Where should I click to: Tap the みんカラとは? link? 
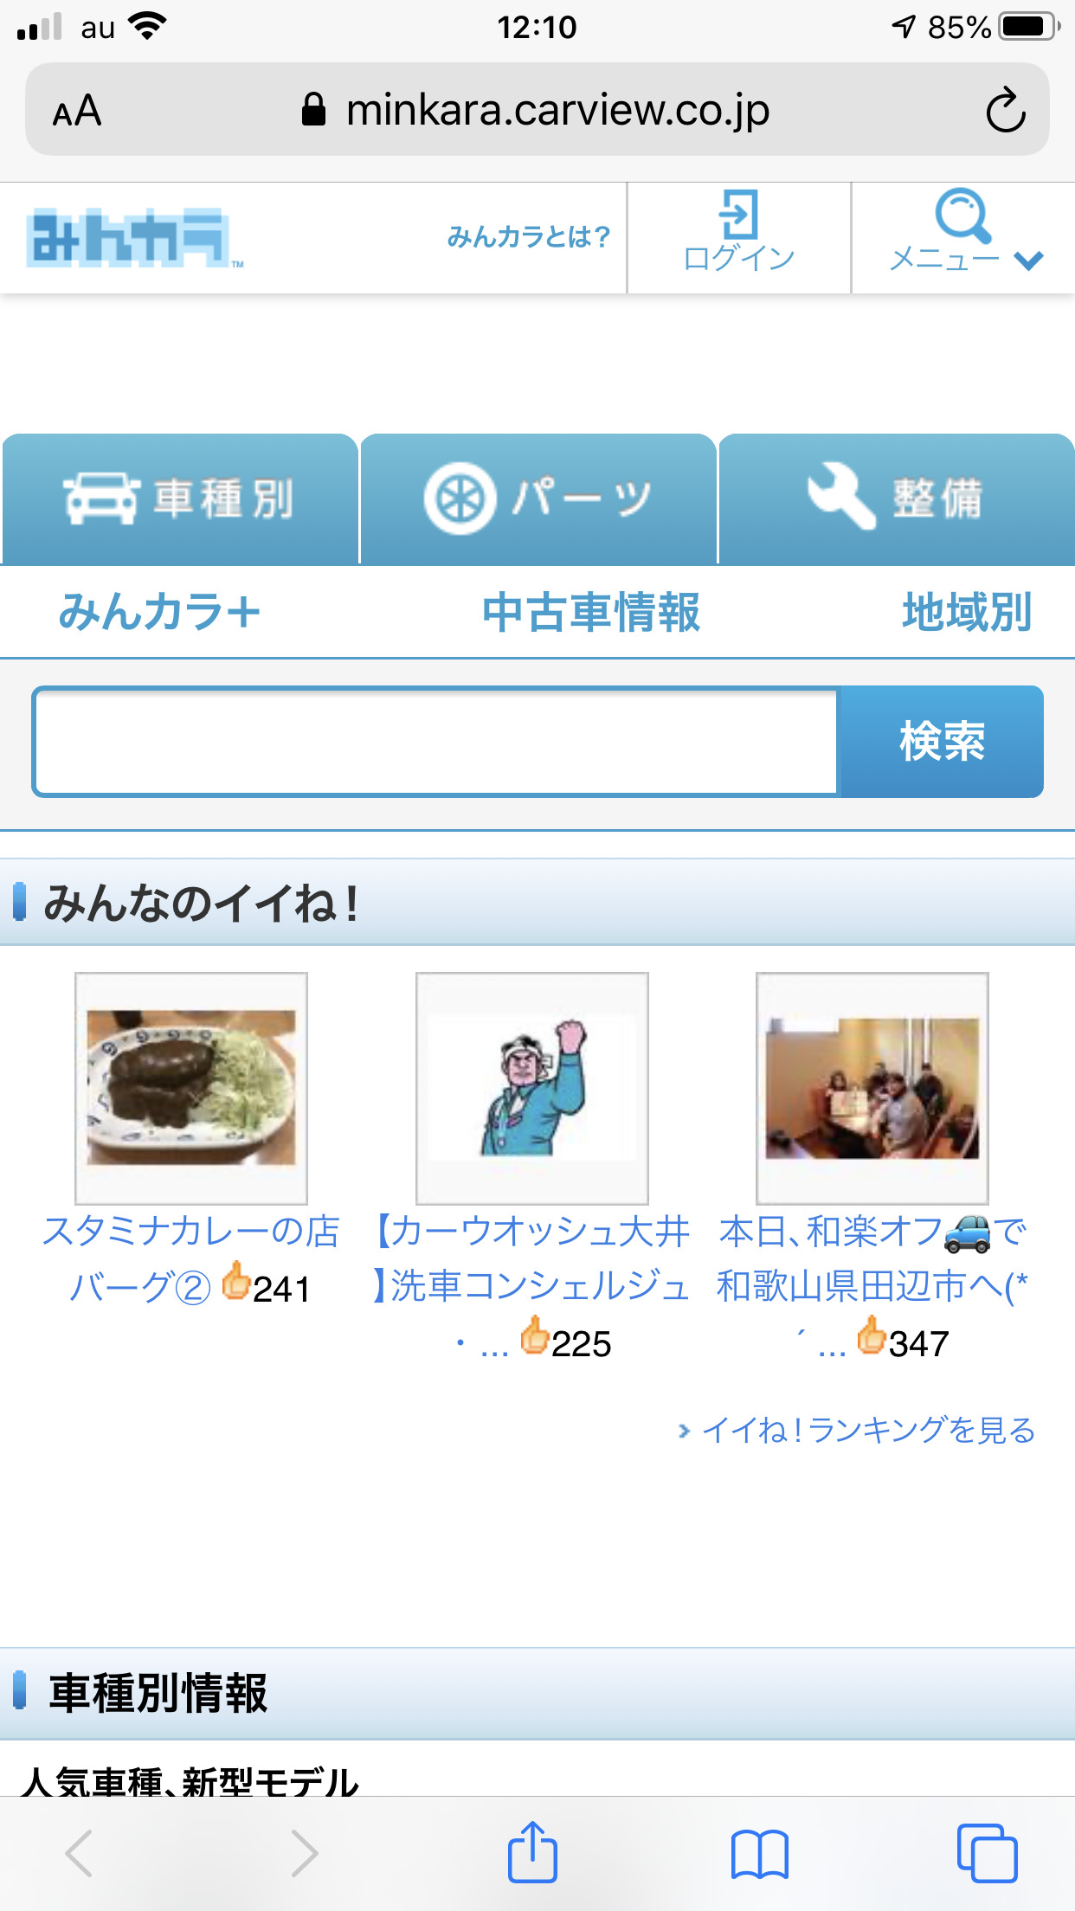pos(529,236)
